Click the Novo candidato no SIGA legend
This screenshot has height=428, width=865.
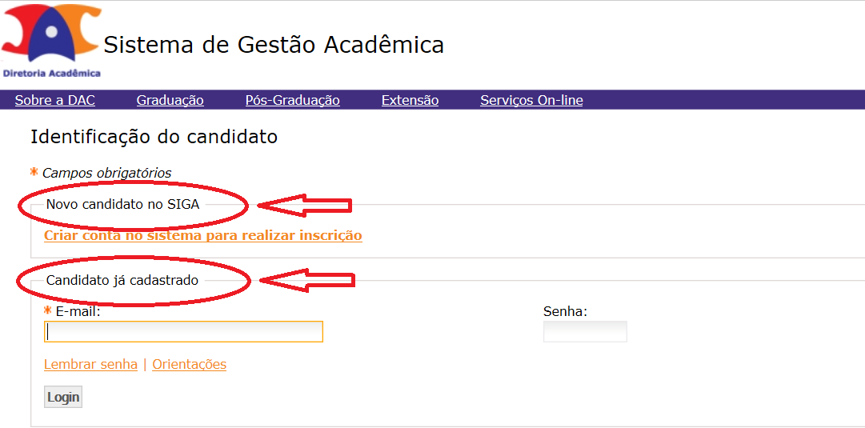[x=122, y=205]
